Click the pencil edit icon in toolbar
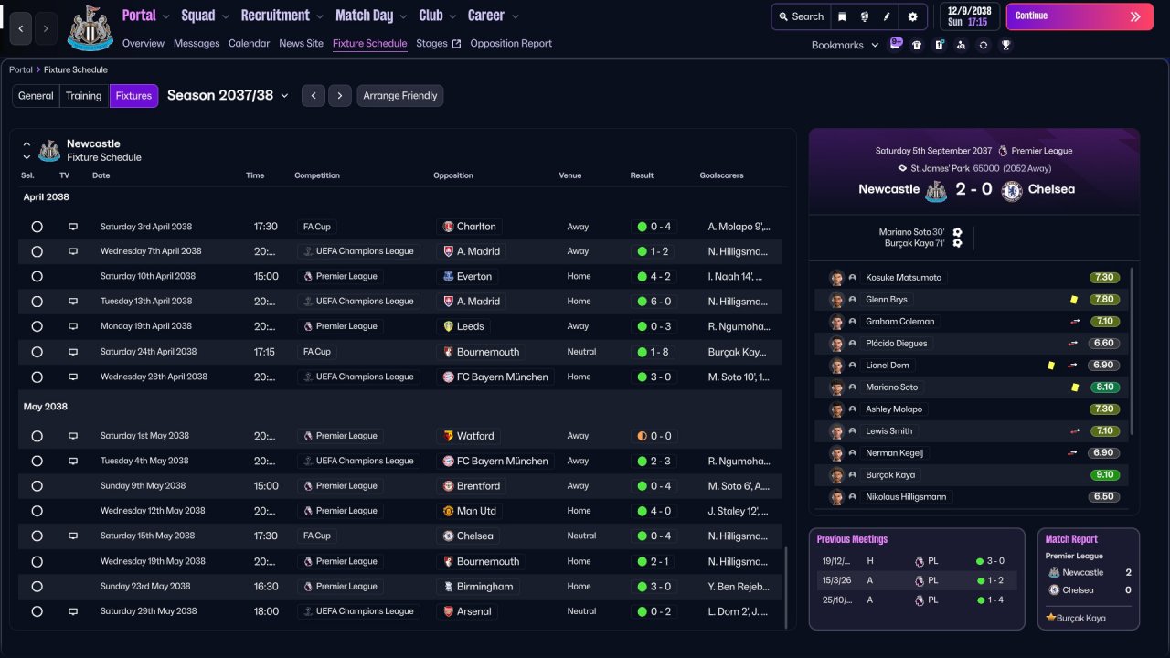1170x658 pixels. click(887, 16)
